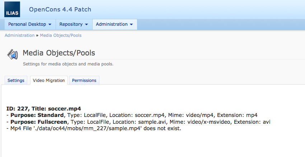Click the media objects settings description text
305x157 pixels.
pos(68,64)
